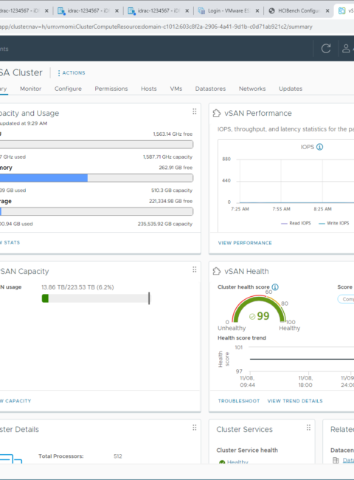Image resolution: width=354 pixels, height=480 pixels.
Task: Open the ACTIONS menu for the cluster
Action: [x=72, y=73]
